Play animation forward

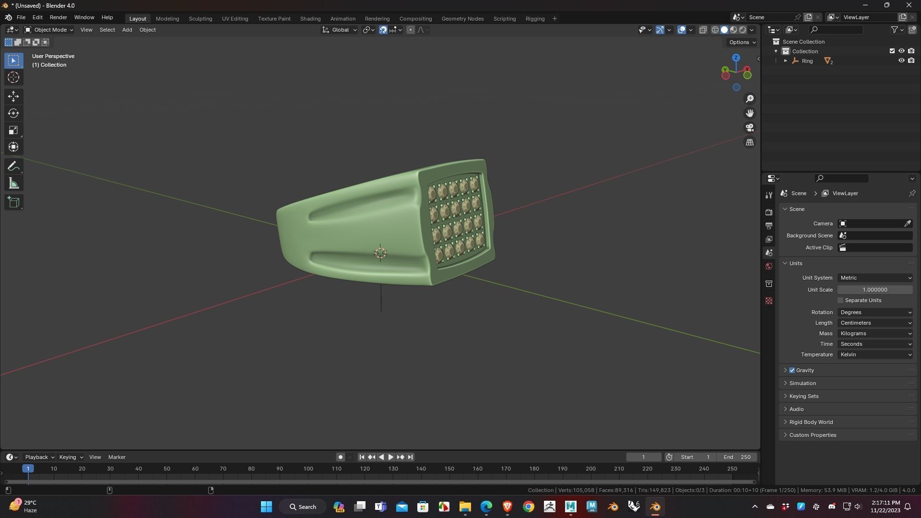coord(391,457)
